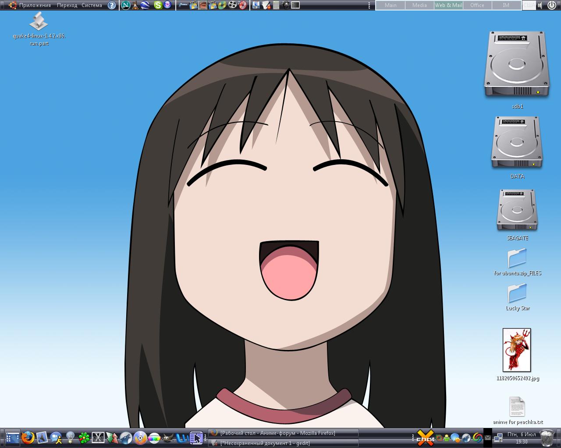Screen dimensions: 561x448
Task: Open the 1182050652492.jpg image thumbnail
Action: [517, 350]
